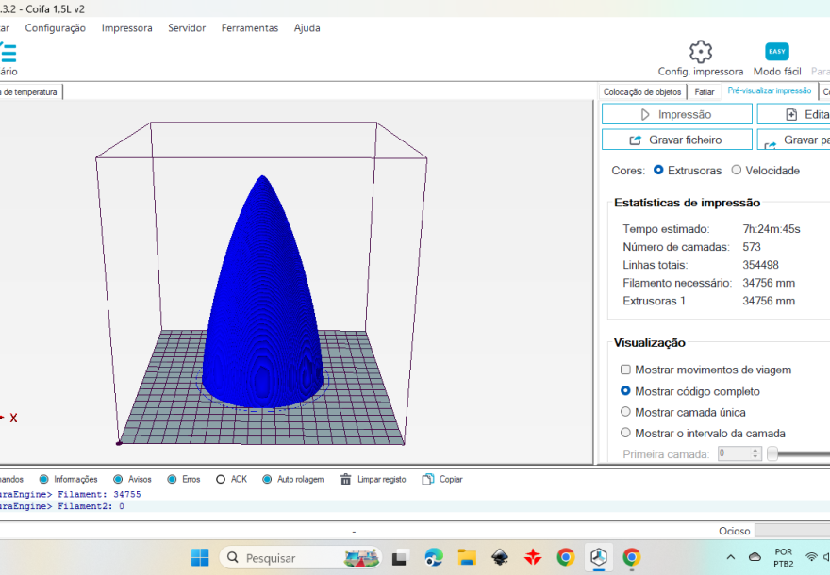Open the Impressora menu
Image resolution: width=830 pixels, height=575 pixels.
[x=127, y=28]
